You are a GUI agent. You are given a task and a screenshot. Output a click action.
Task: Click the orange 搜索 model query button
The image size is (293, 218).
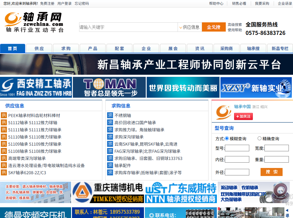272,172
